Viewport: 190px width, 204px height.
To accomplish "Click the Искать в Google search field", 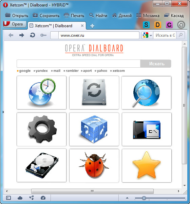I will (x=165, y=35).
